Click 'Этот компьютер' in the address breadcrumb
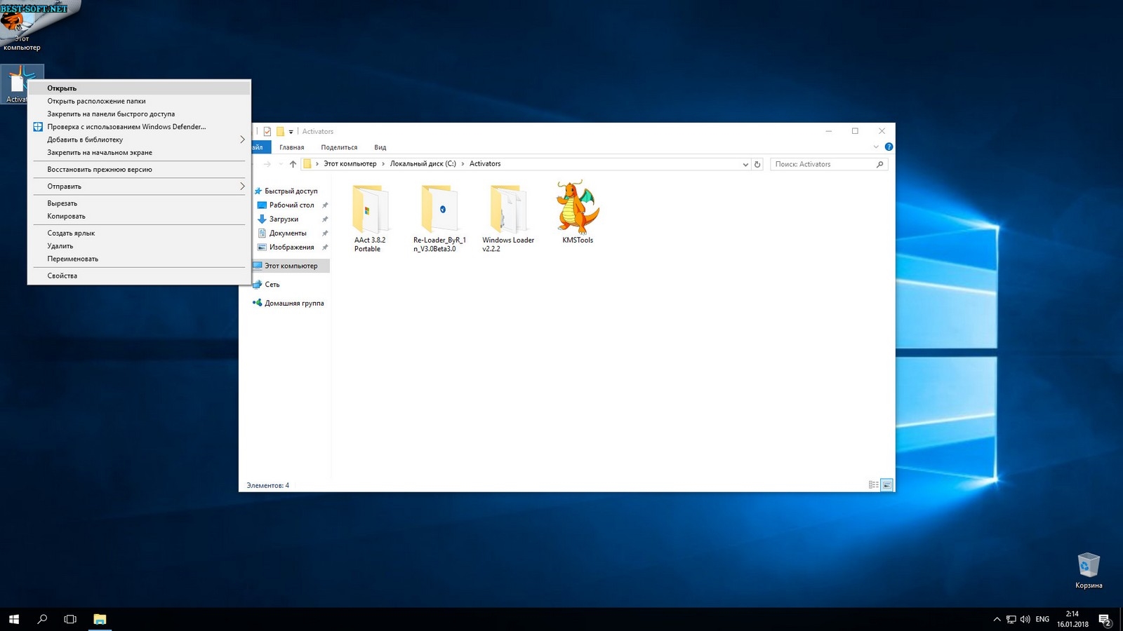 [x=350, y=164]
